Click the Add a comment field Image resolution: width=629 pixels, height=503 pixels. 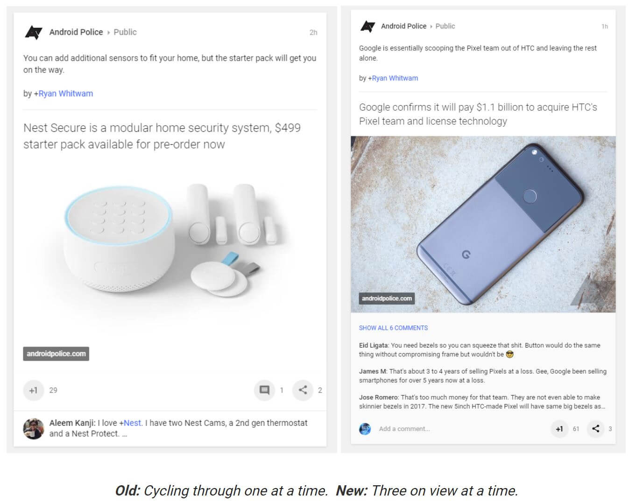(x=404, y=429)
